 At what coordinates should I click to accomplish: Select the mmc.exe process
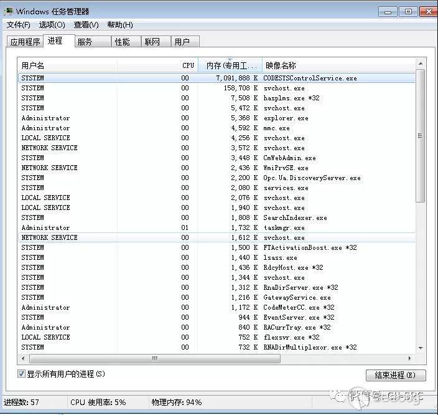[x=217, y=128]
